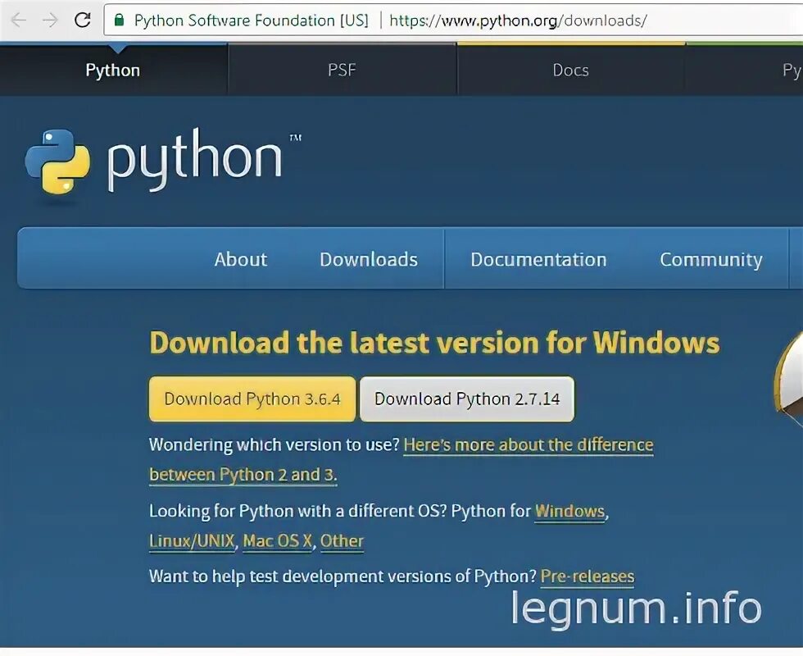The width and height of the screenshot is (803, 656).
Task: Click the python wordmark text logo
Action: [195, 160]
